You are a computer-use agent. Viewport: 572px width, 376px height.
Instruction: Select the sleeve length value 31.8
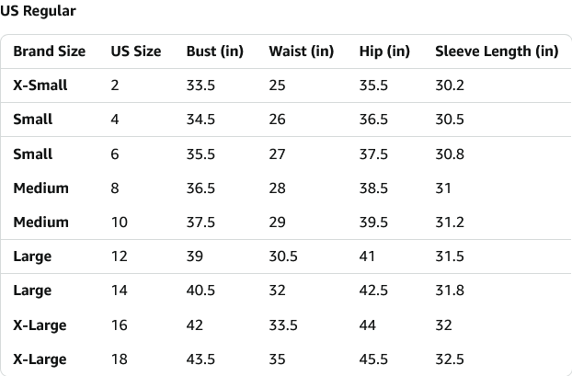pos(449,291)
